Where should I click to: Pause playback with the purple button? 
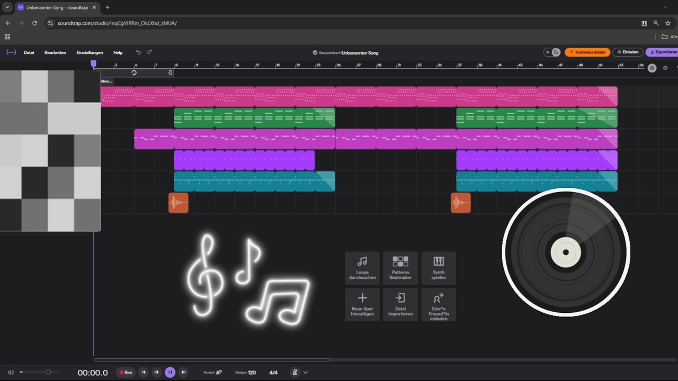[x=170, y=373]
